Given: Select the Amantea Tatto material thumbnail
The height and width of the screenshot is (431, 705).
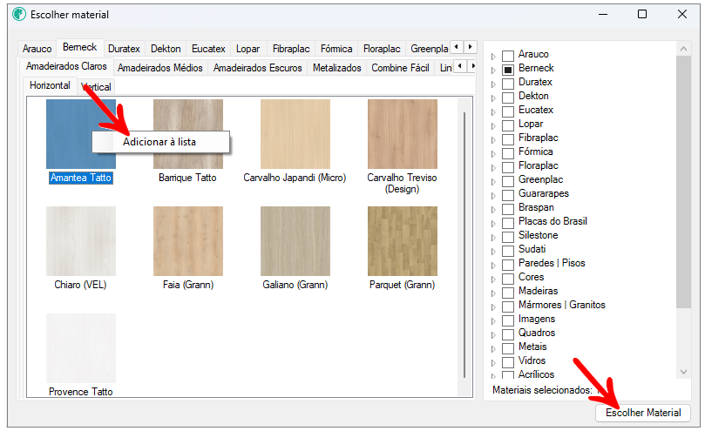Looking at the screenshot, I should pos(81,134).
